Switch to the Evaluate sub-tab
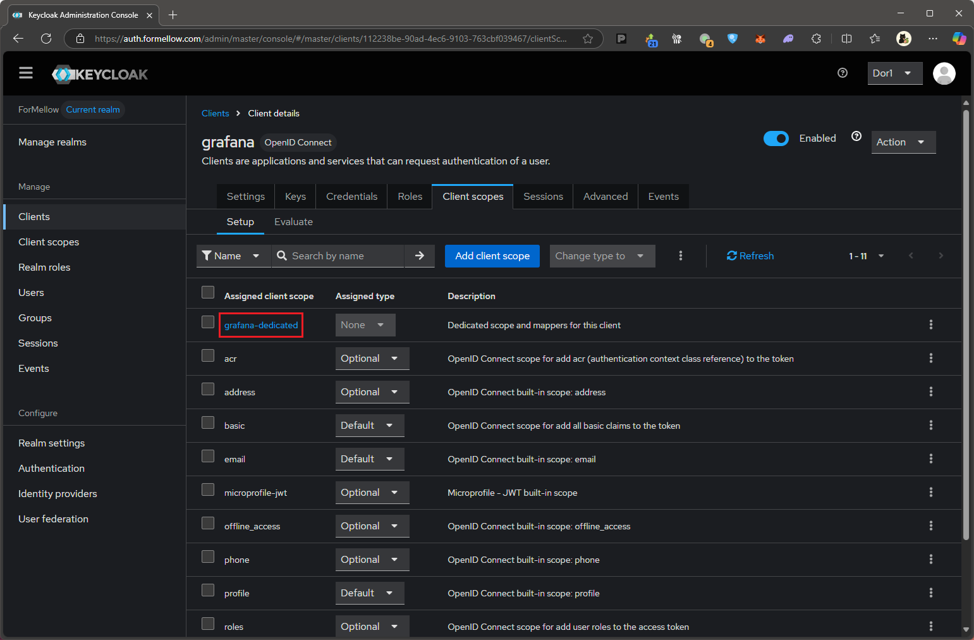The height and width of the screenshot is (640, 974). click(x=293, y=222)
